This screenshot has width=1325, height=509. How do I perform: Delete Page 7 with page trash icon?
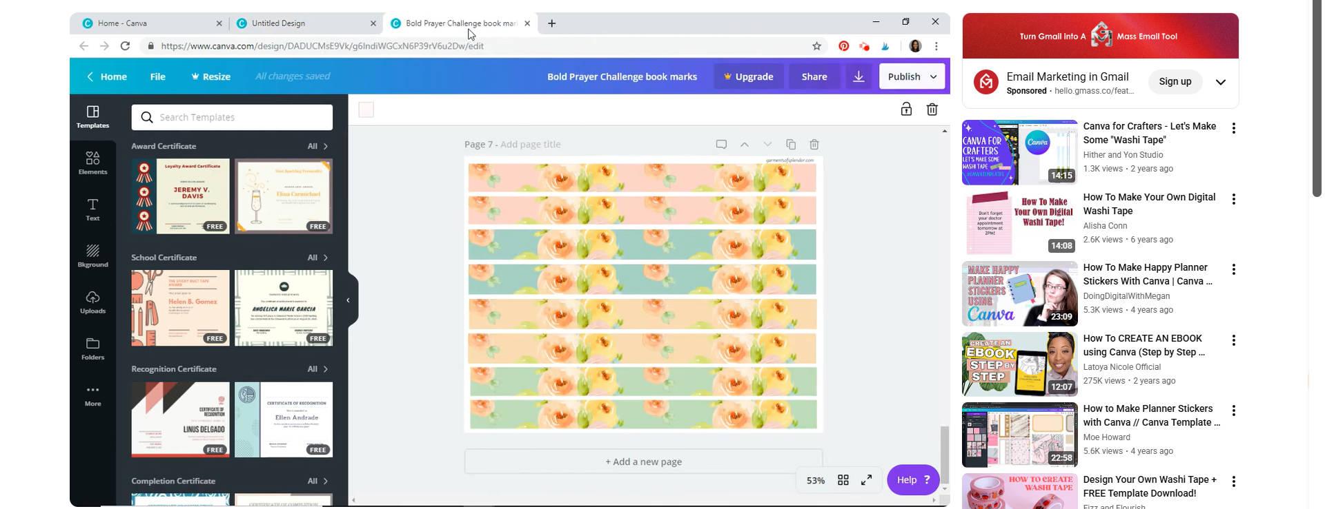point(814,144)
